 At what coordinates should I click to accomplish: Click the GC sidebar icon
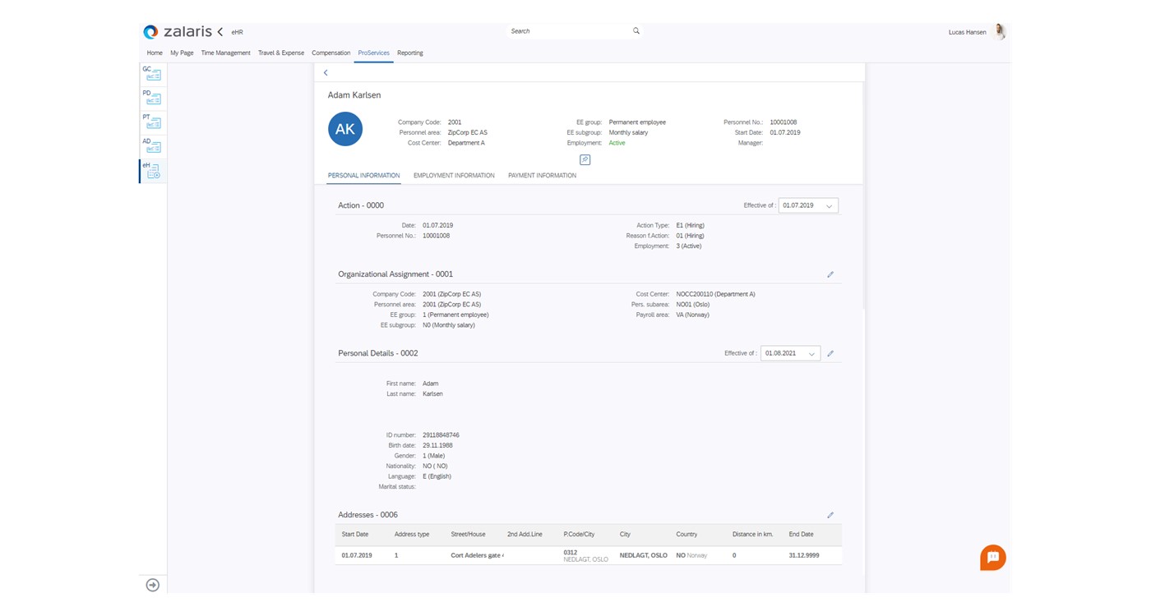click(152, 74)
